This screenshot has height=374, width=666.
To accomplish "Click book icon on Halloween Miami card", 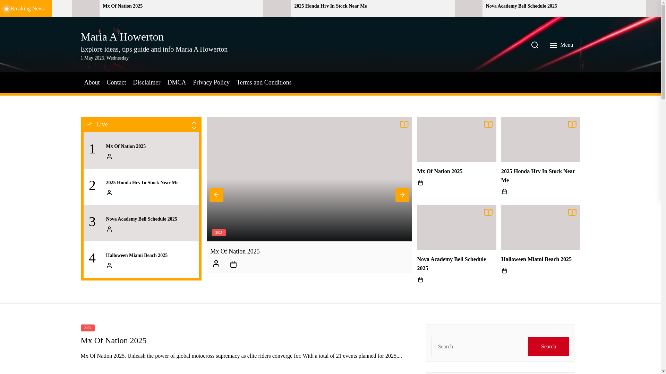I will [572, 213].
